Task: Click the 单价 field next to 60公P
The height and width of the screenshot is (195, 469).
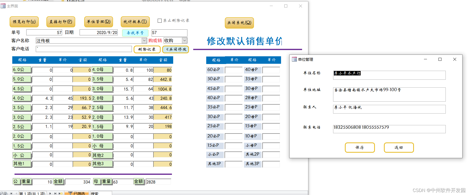Action: point(233,70)
